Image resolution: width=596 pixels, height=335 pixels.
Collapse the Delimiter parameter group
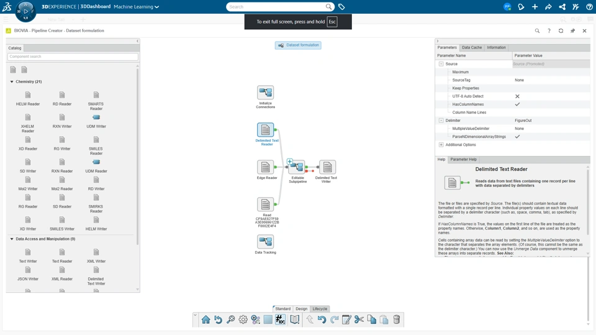[x=441, y=121]
